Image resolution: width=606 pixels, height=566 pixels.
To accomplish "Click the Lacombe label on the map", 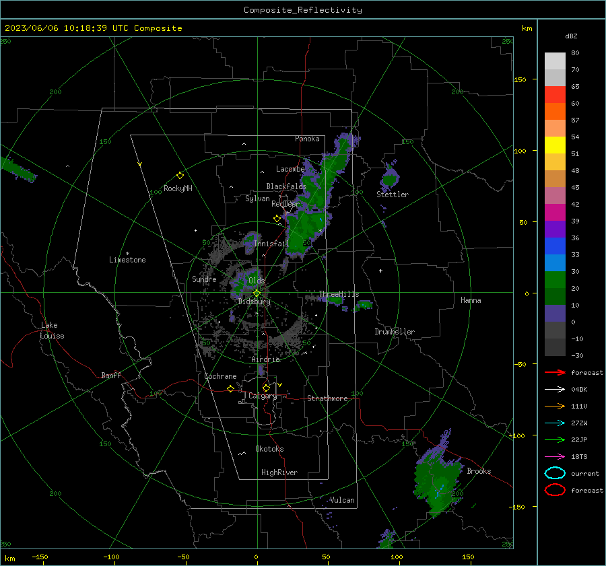I will [x=290, y=169].
